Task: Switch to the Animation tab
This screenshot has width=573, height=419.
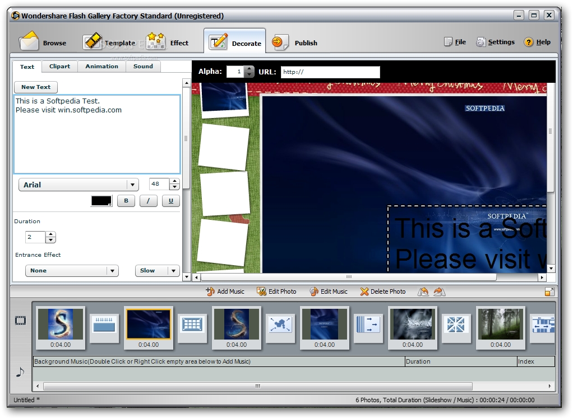Action: coord(101,67)
